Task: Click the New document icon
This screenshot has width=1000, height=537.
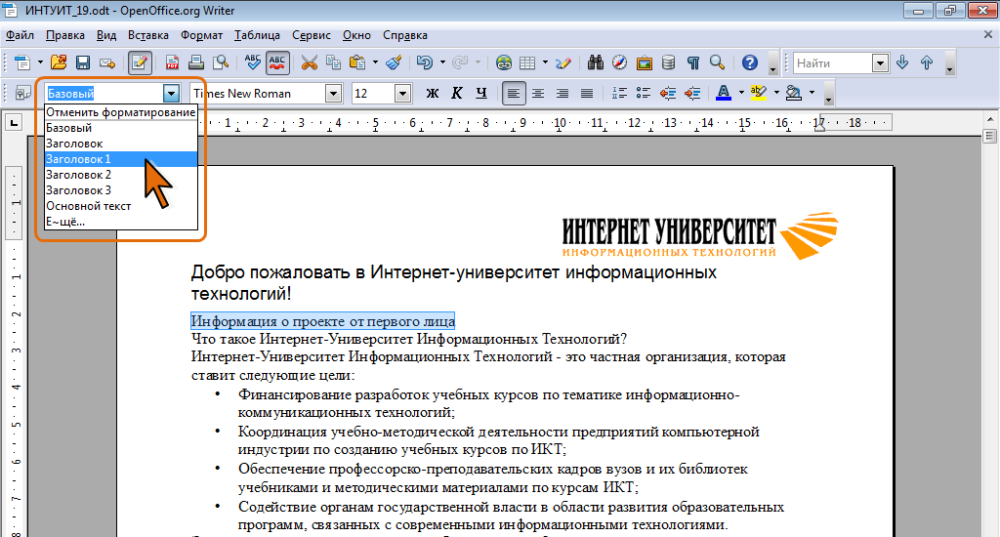Action: pos(22,62)
